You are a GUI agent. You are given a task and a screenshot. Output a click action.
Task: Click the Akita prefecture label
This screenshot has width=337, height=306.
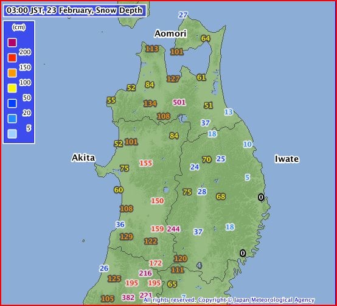tap(83, 158)
